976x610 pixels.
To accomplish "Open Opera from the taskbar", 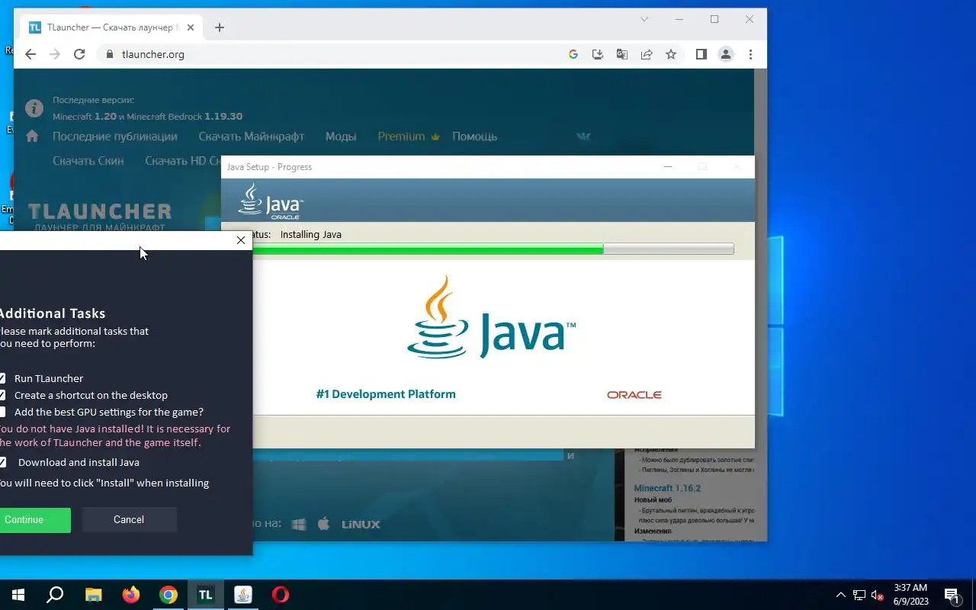I will pyautogui.click(x=281, y=595).
